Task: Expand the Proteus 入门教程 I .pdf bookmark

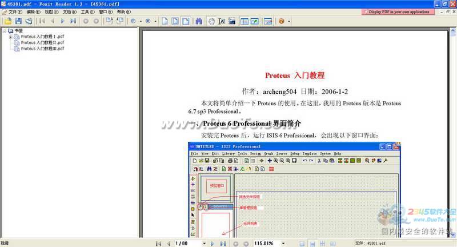Action: pos(10,37)
